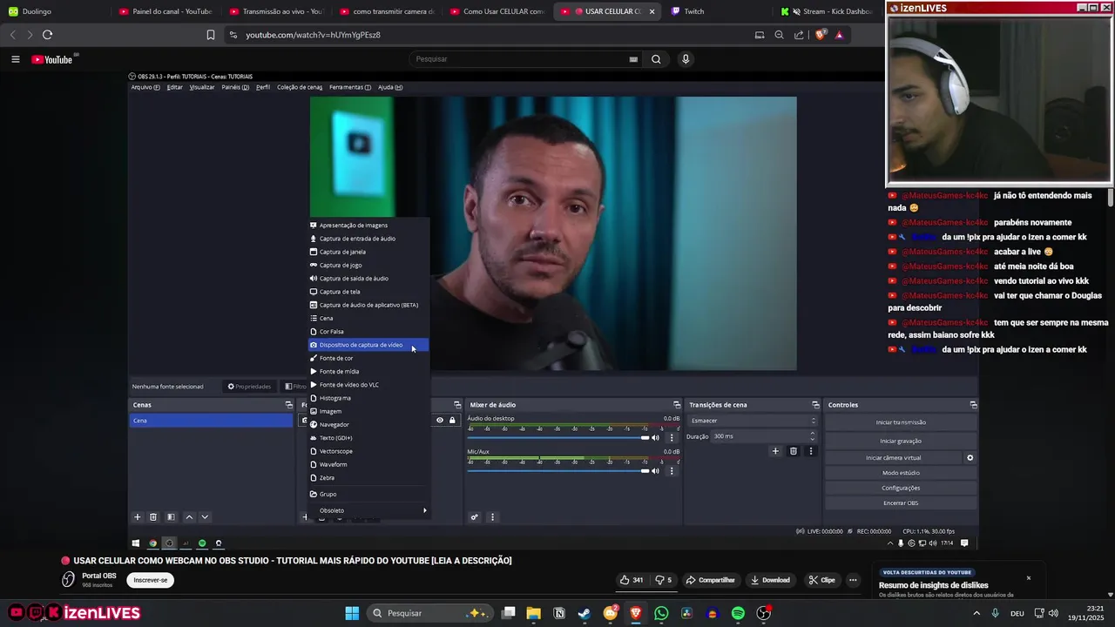Start YouTube voice search microphone
The image size is (1115, 627).
click(686, 59)
